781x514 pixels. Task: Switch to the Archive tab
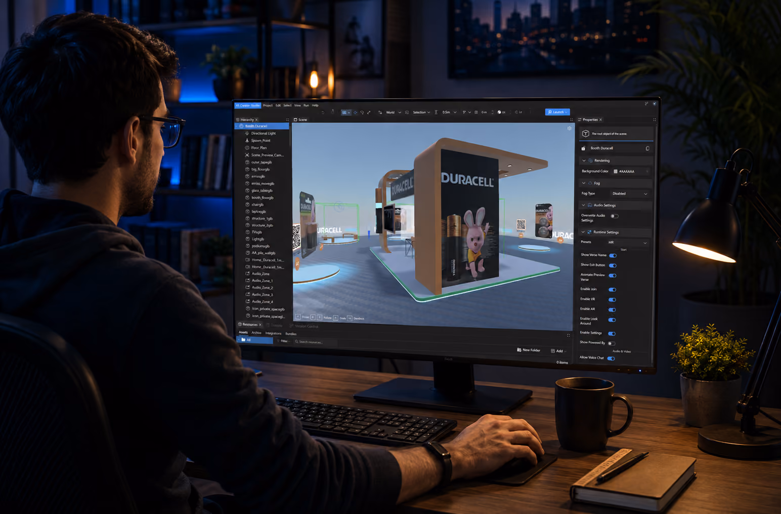tap(256, 333)
